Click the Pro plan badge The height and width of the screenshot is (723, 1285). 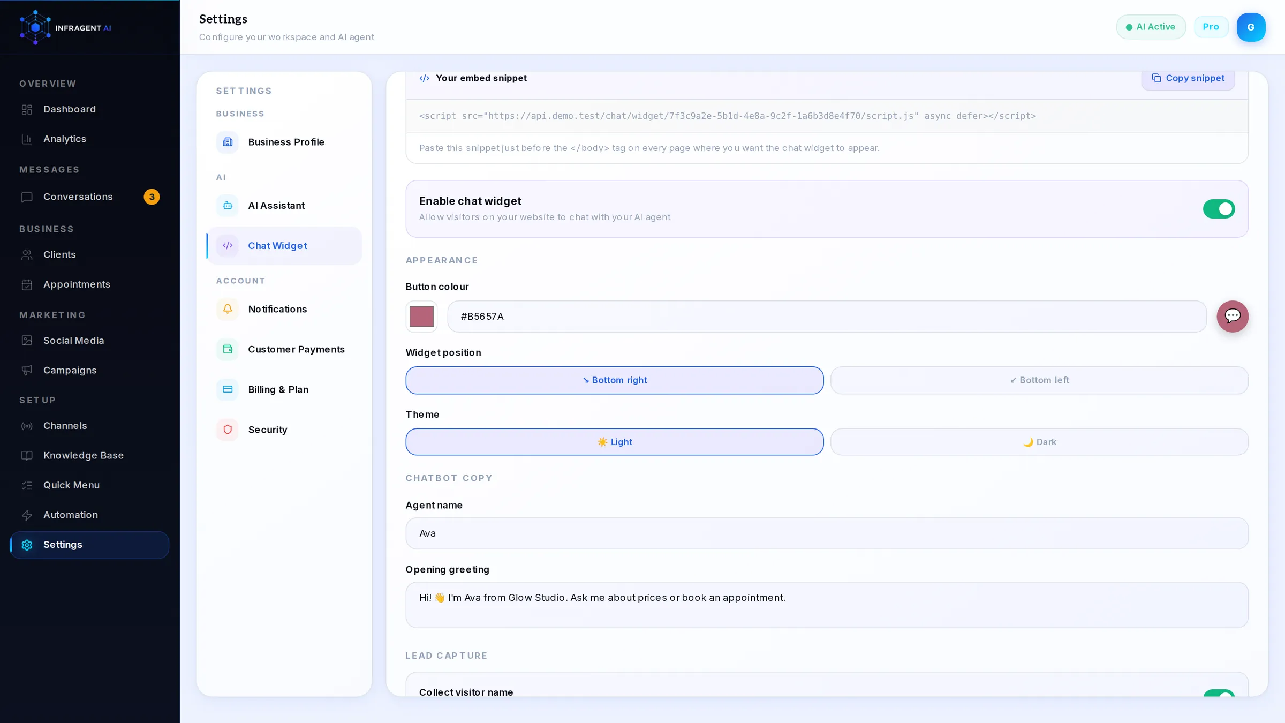(x=1211, y=27)
